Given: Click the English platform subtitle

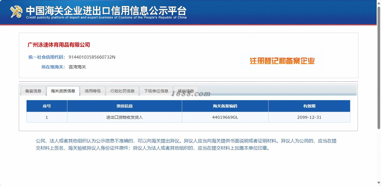Looking at the screenshot, I should tap(106, 17).
